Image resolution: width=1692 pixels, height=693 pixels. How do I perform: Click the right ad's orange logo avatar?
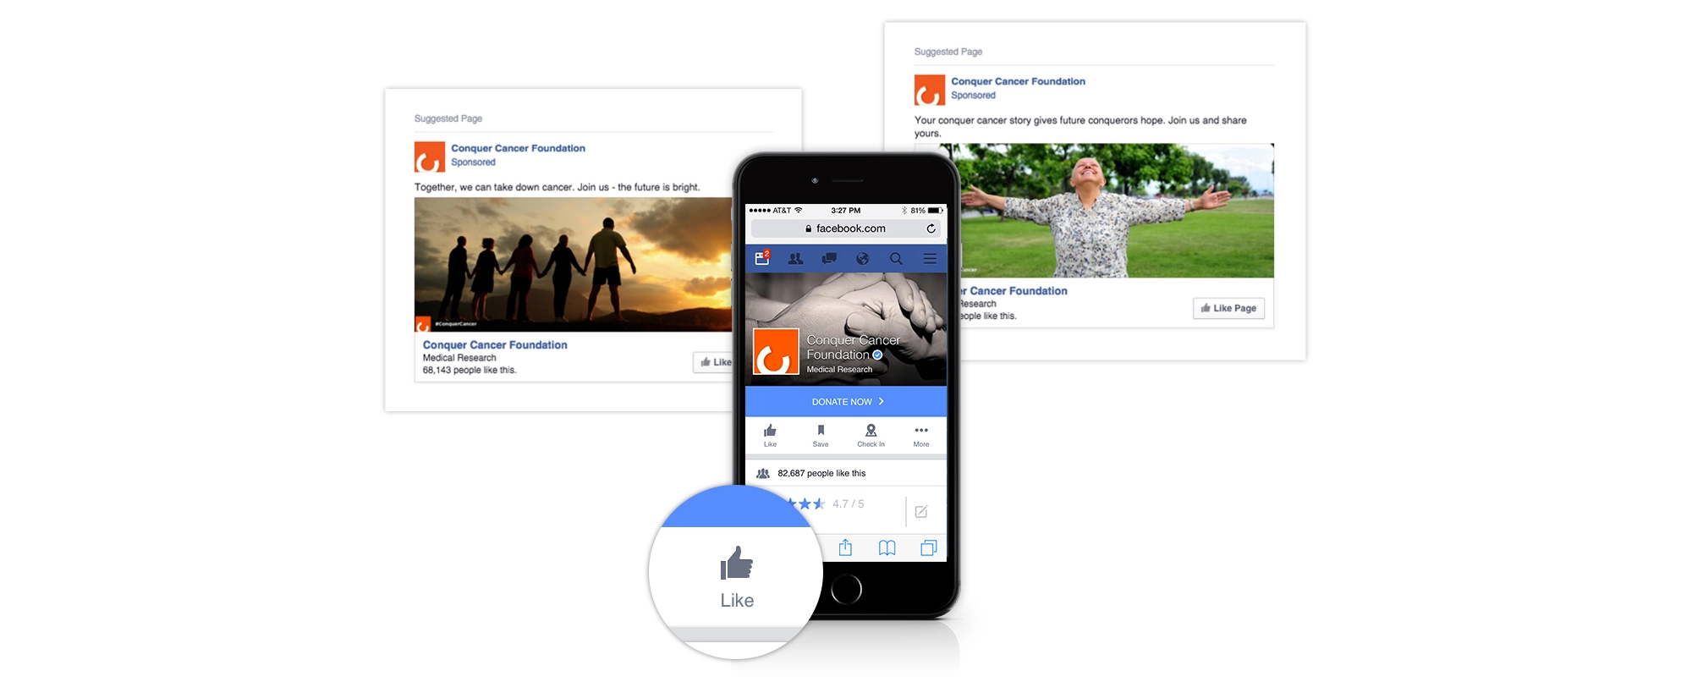pyautogui.click(x=930, y=90)
